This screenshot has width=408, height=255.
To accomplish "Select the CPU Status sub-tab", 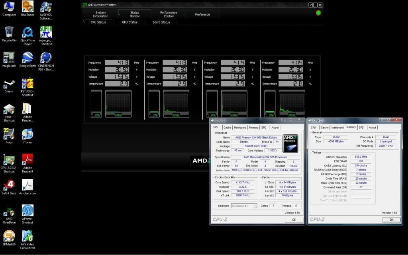I will click(x=98, y=22).
